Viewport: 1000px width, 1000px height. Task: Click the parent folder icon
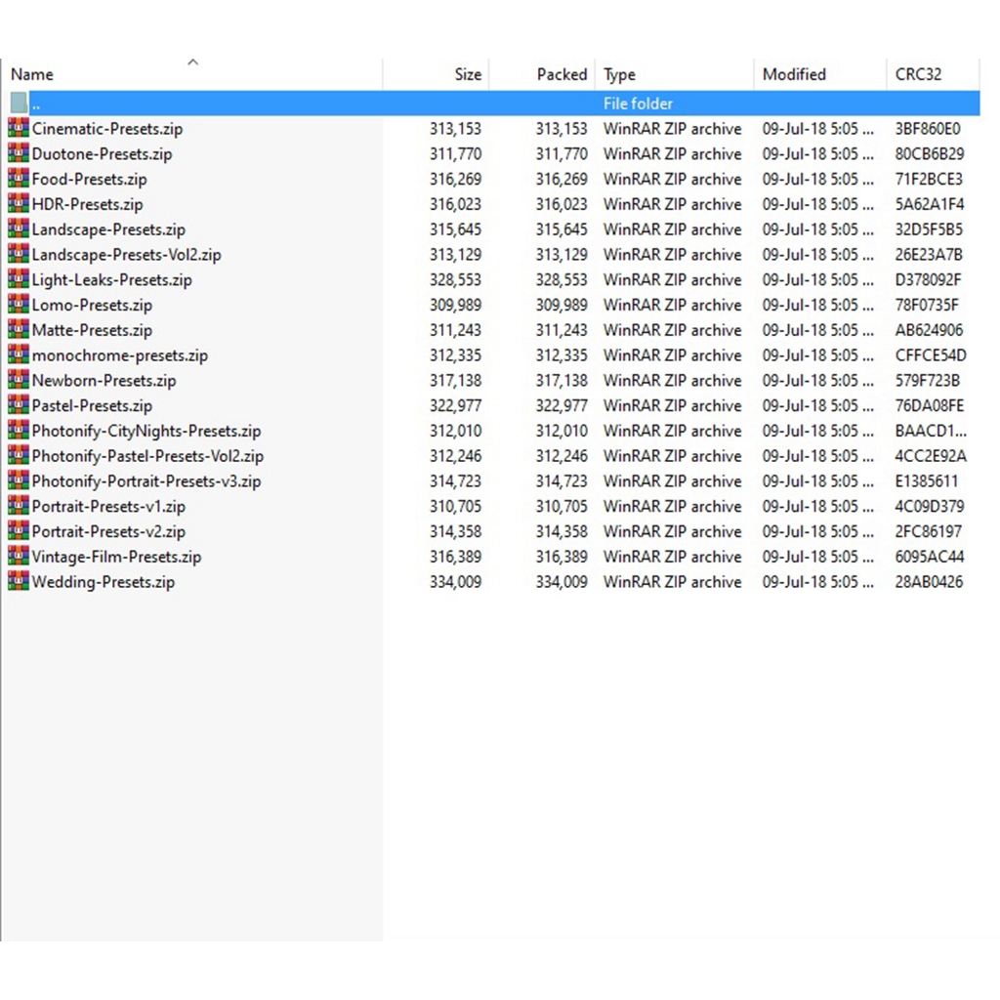[19, 103]
